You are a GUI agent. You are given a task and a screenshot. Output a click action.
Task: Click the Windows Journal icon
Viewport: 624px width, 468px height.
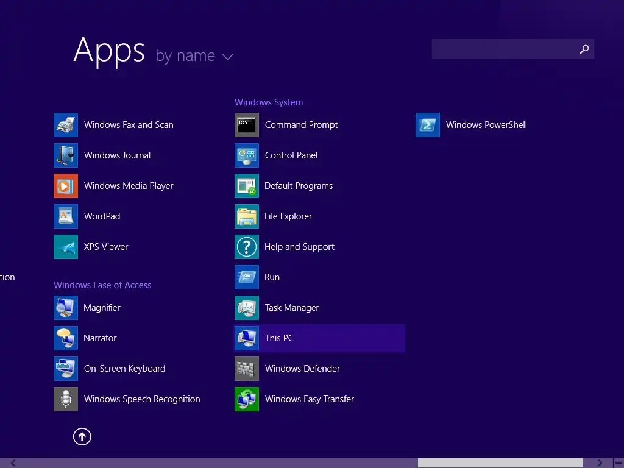(66, 155)
